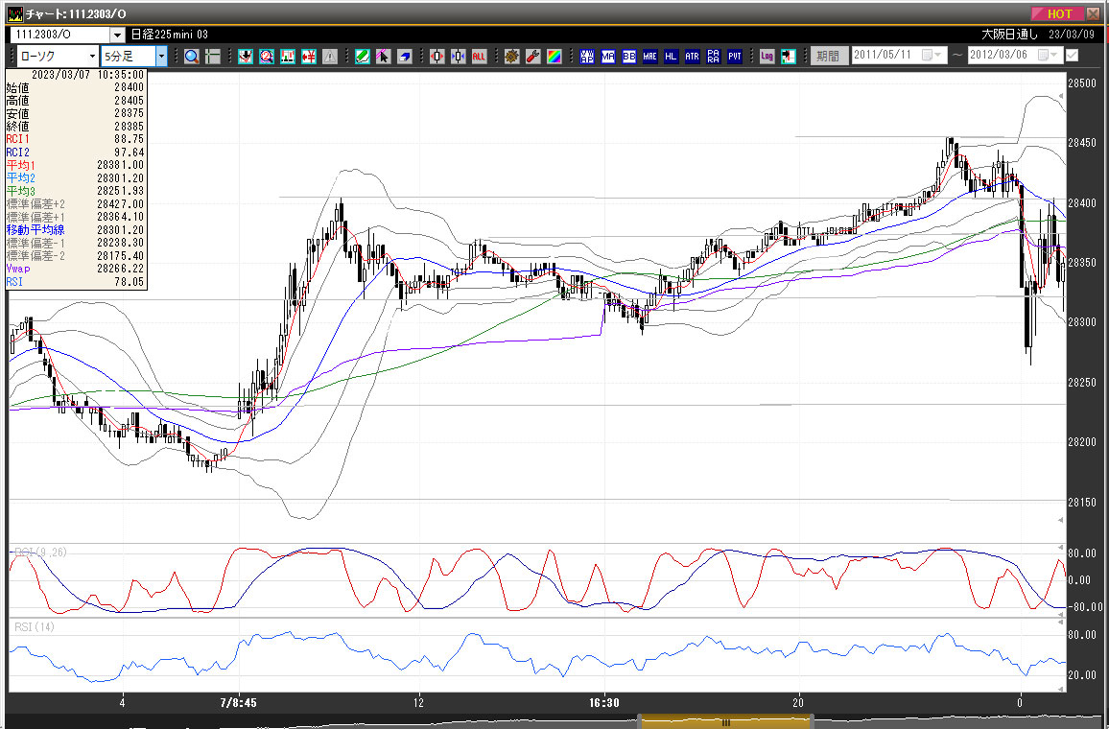Viewport: 1109px width, 729px height.
Task: Click the RCI2 row in data panel
Action: 75,152
